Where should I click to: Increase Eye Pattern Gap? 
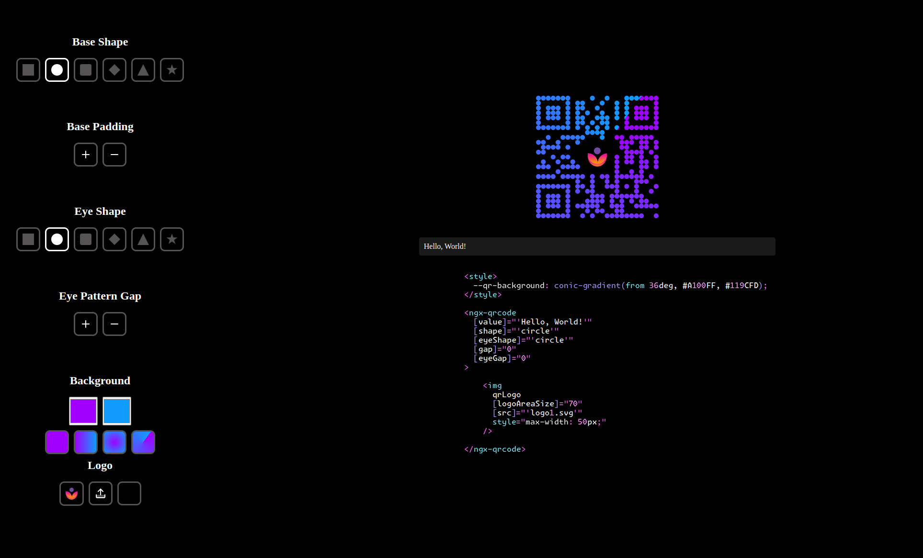(86, 324)
